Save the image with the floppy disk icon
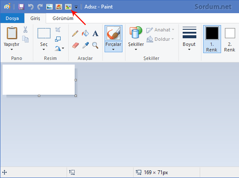The image size is (239, 178). pos(21,7)
